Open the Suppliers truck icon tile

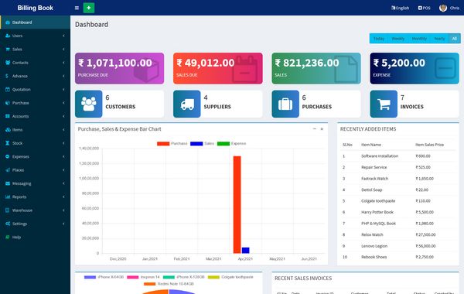coord(186,104)
